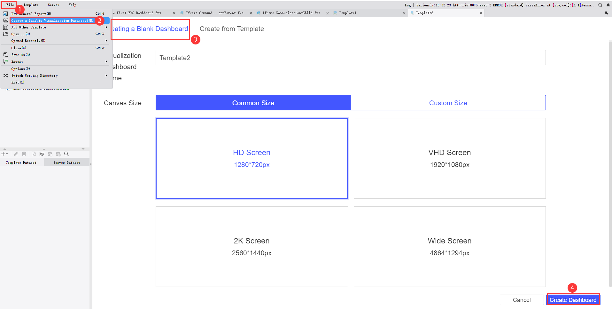Click the dataset search magnifier icon
The width and height of the screenshot is (612, 309).
[x=66, y=154]
